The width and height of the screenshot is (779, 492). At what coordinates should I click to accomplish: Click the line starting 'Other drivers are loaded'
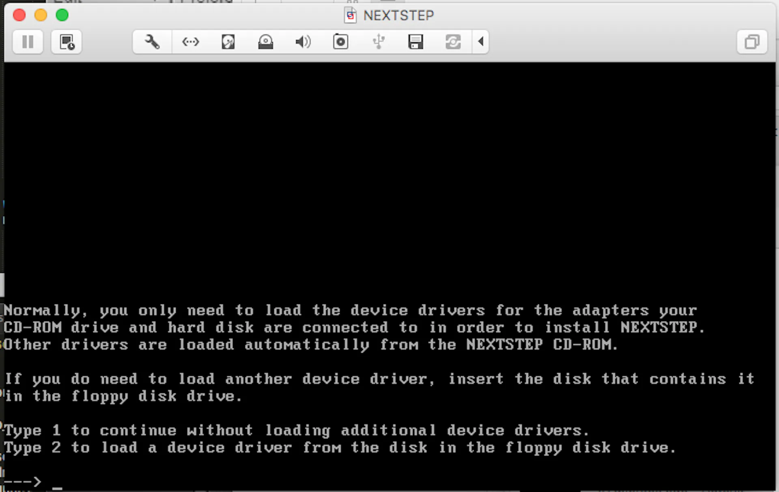tap(311, 345)
